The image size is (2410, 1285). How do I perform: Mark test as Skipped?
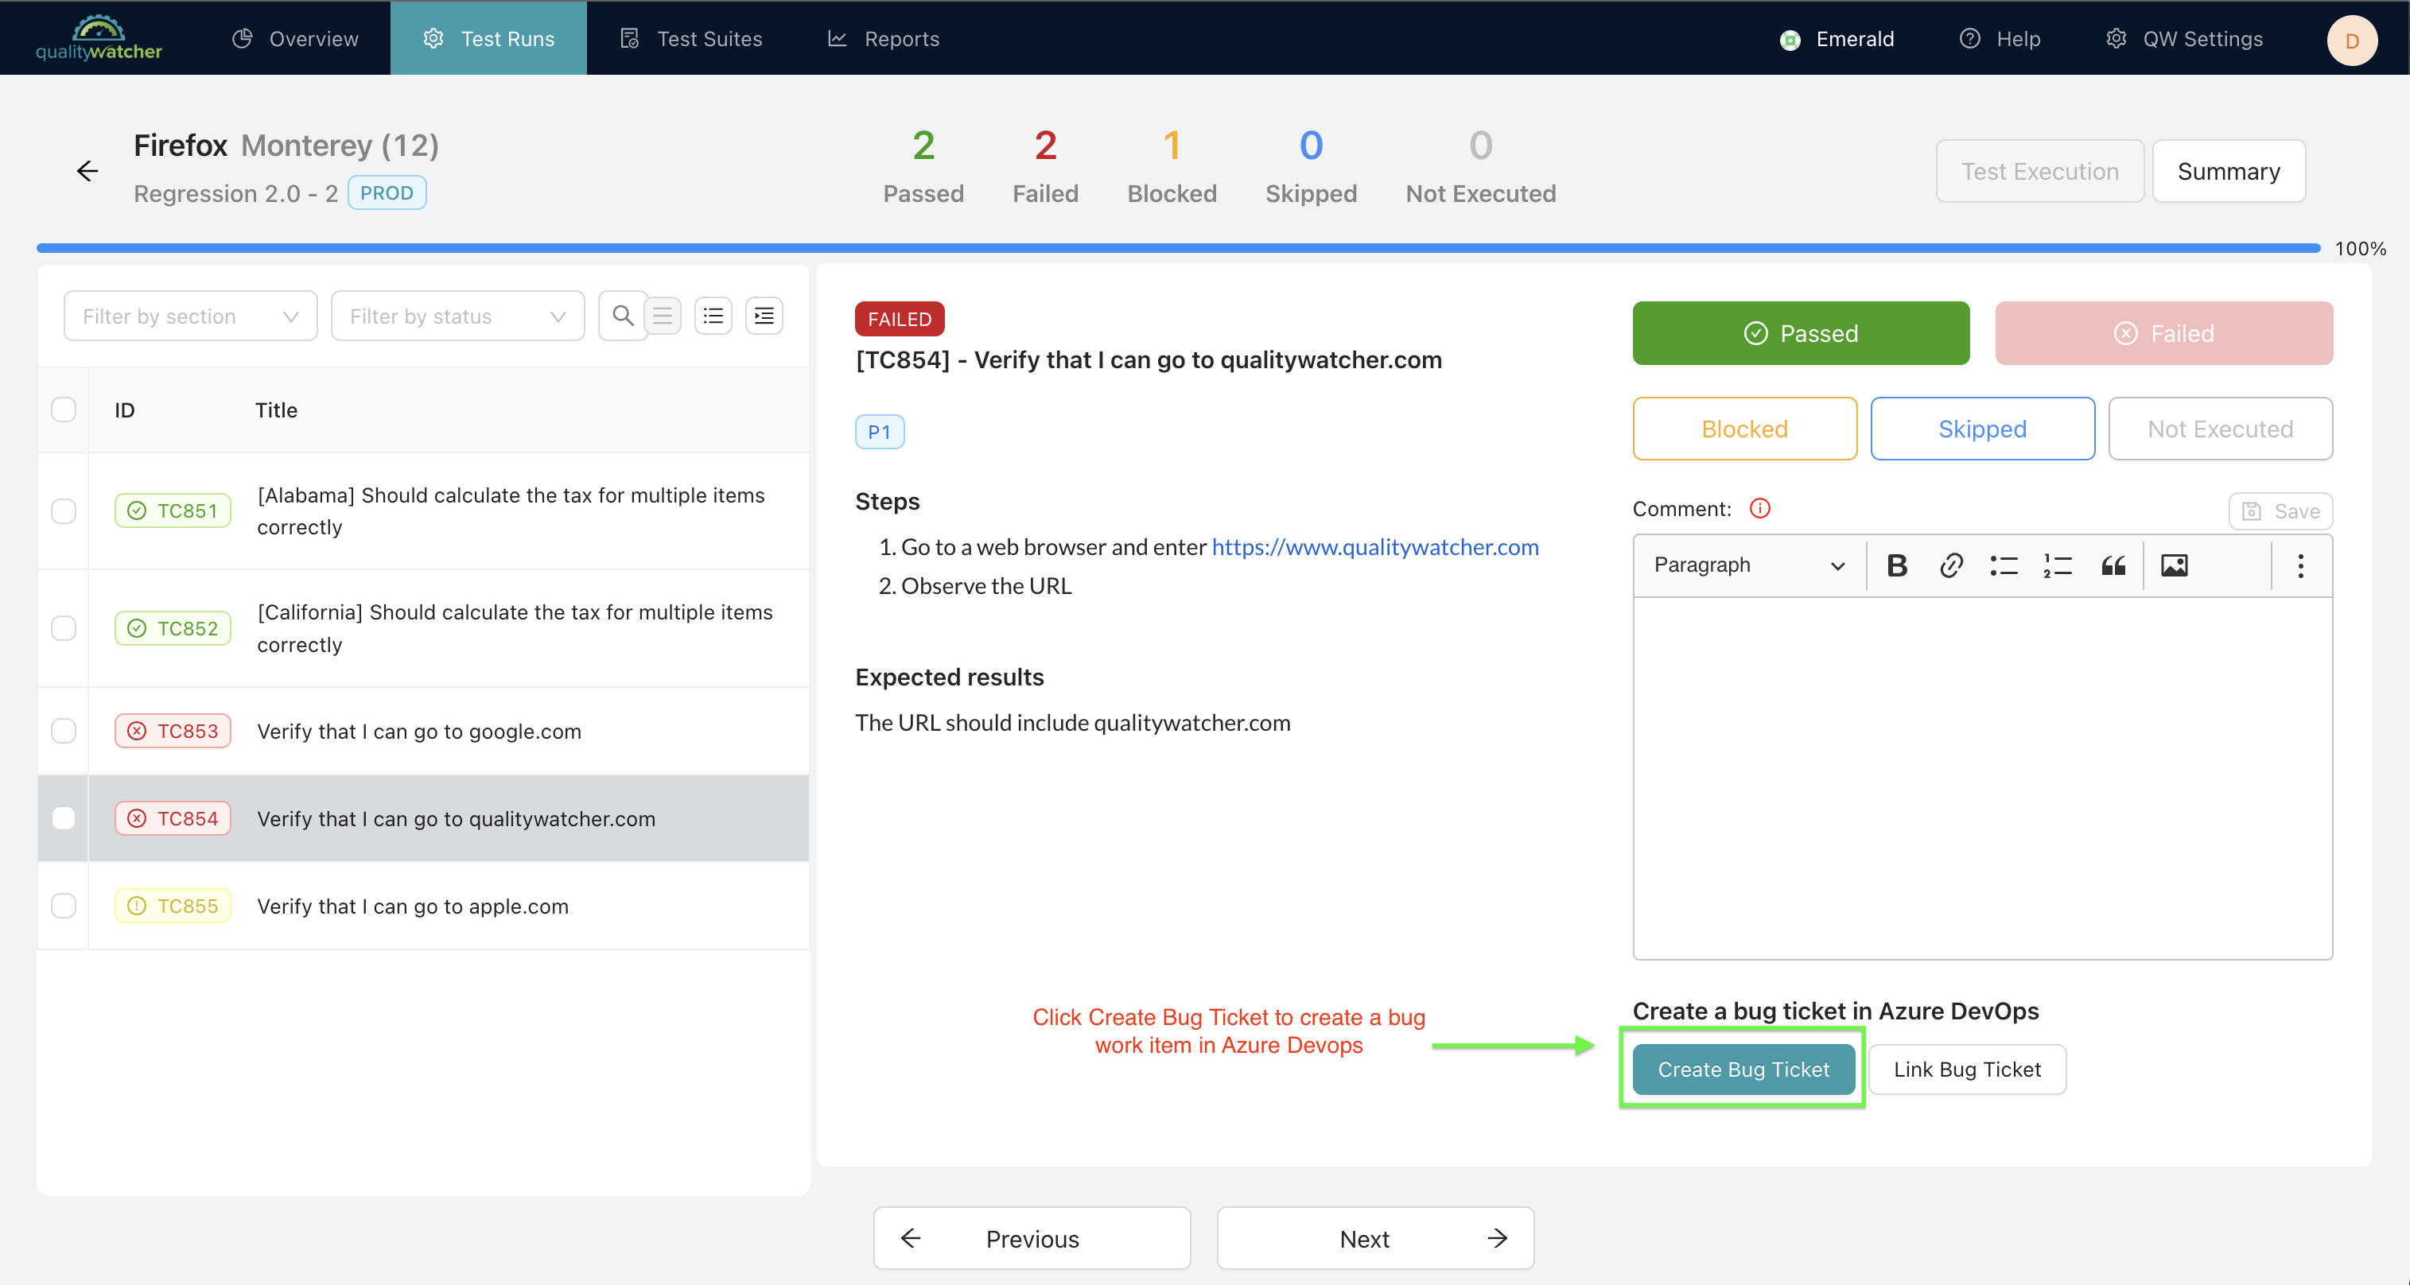pyautogui.click(x=1982, y=429)
